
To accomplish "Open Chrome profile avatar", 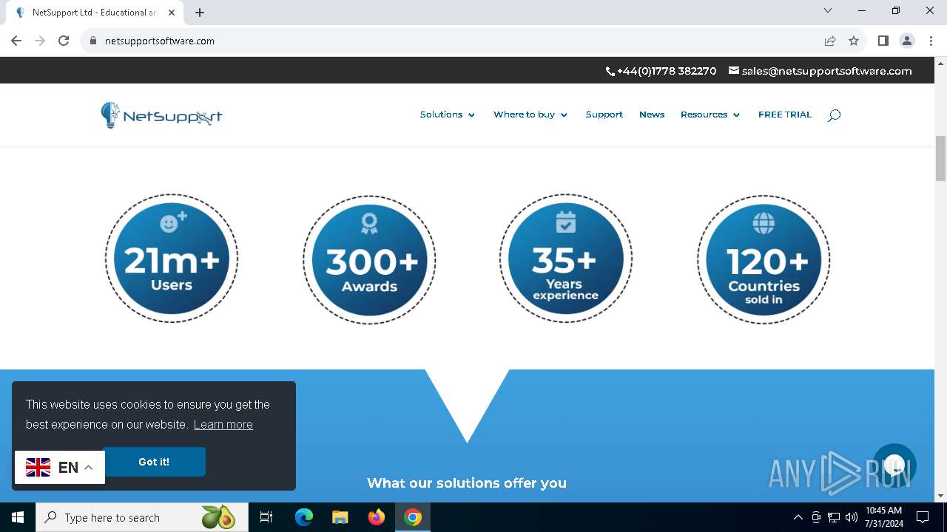I will coord(907,41).
